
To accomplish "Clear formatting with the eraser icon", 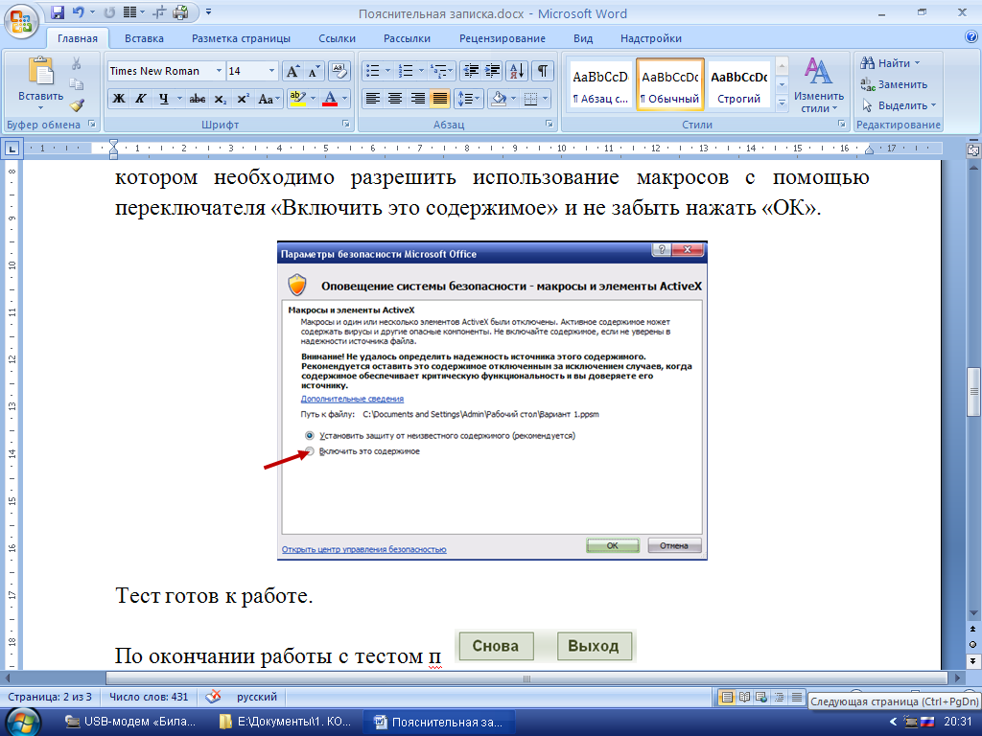I will click(339, 71).
